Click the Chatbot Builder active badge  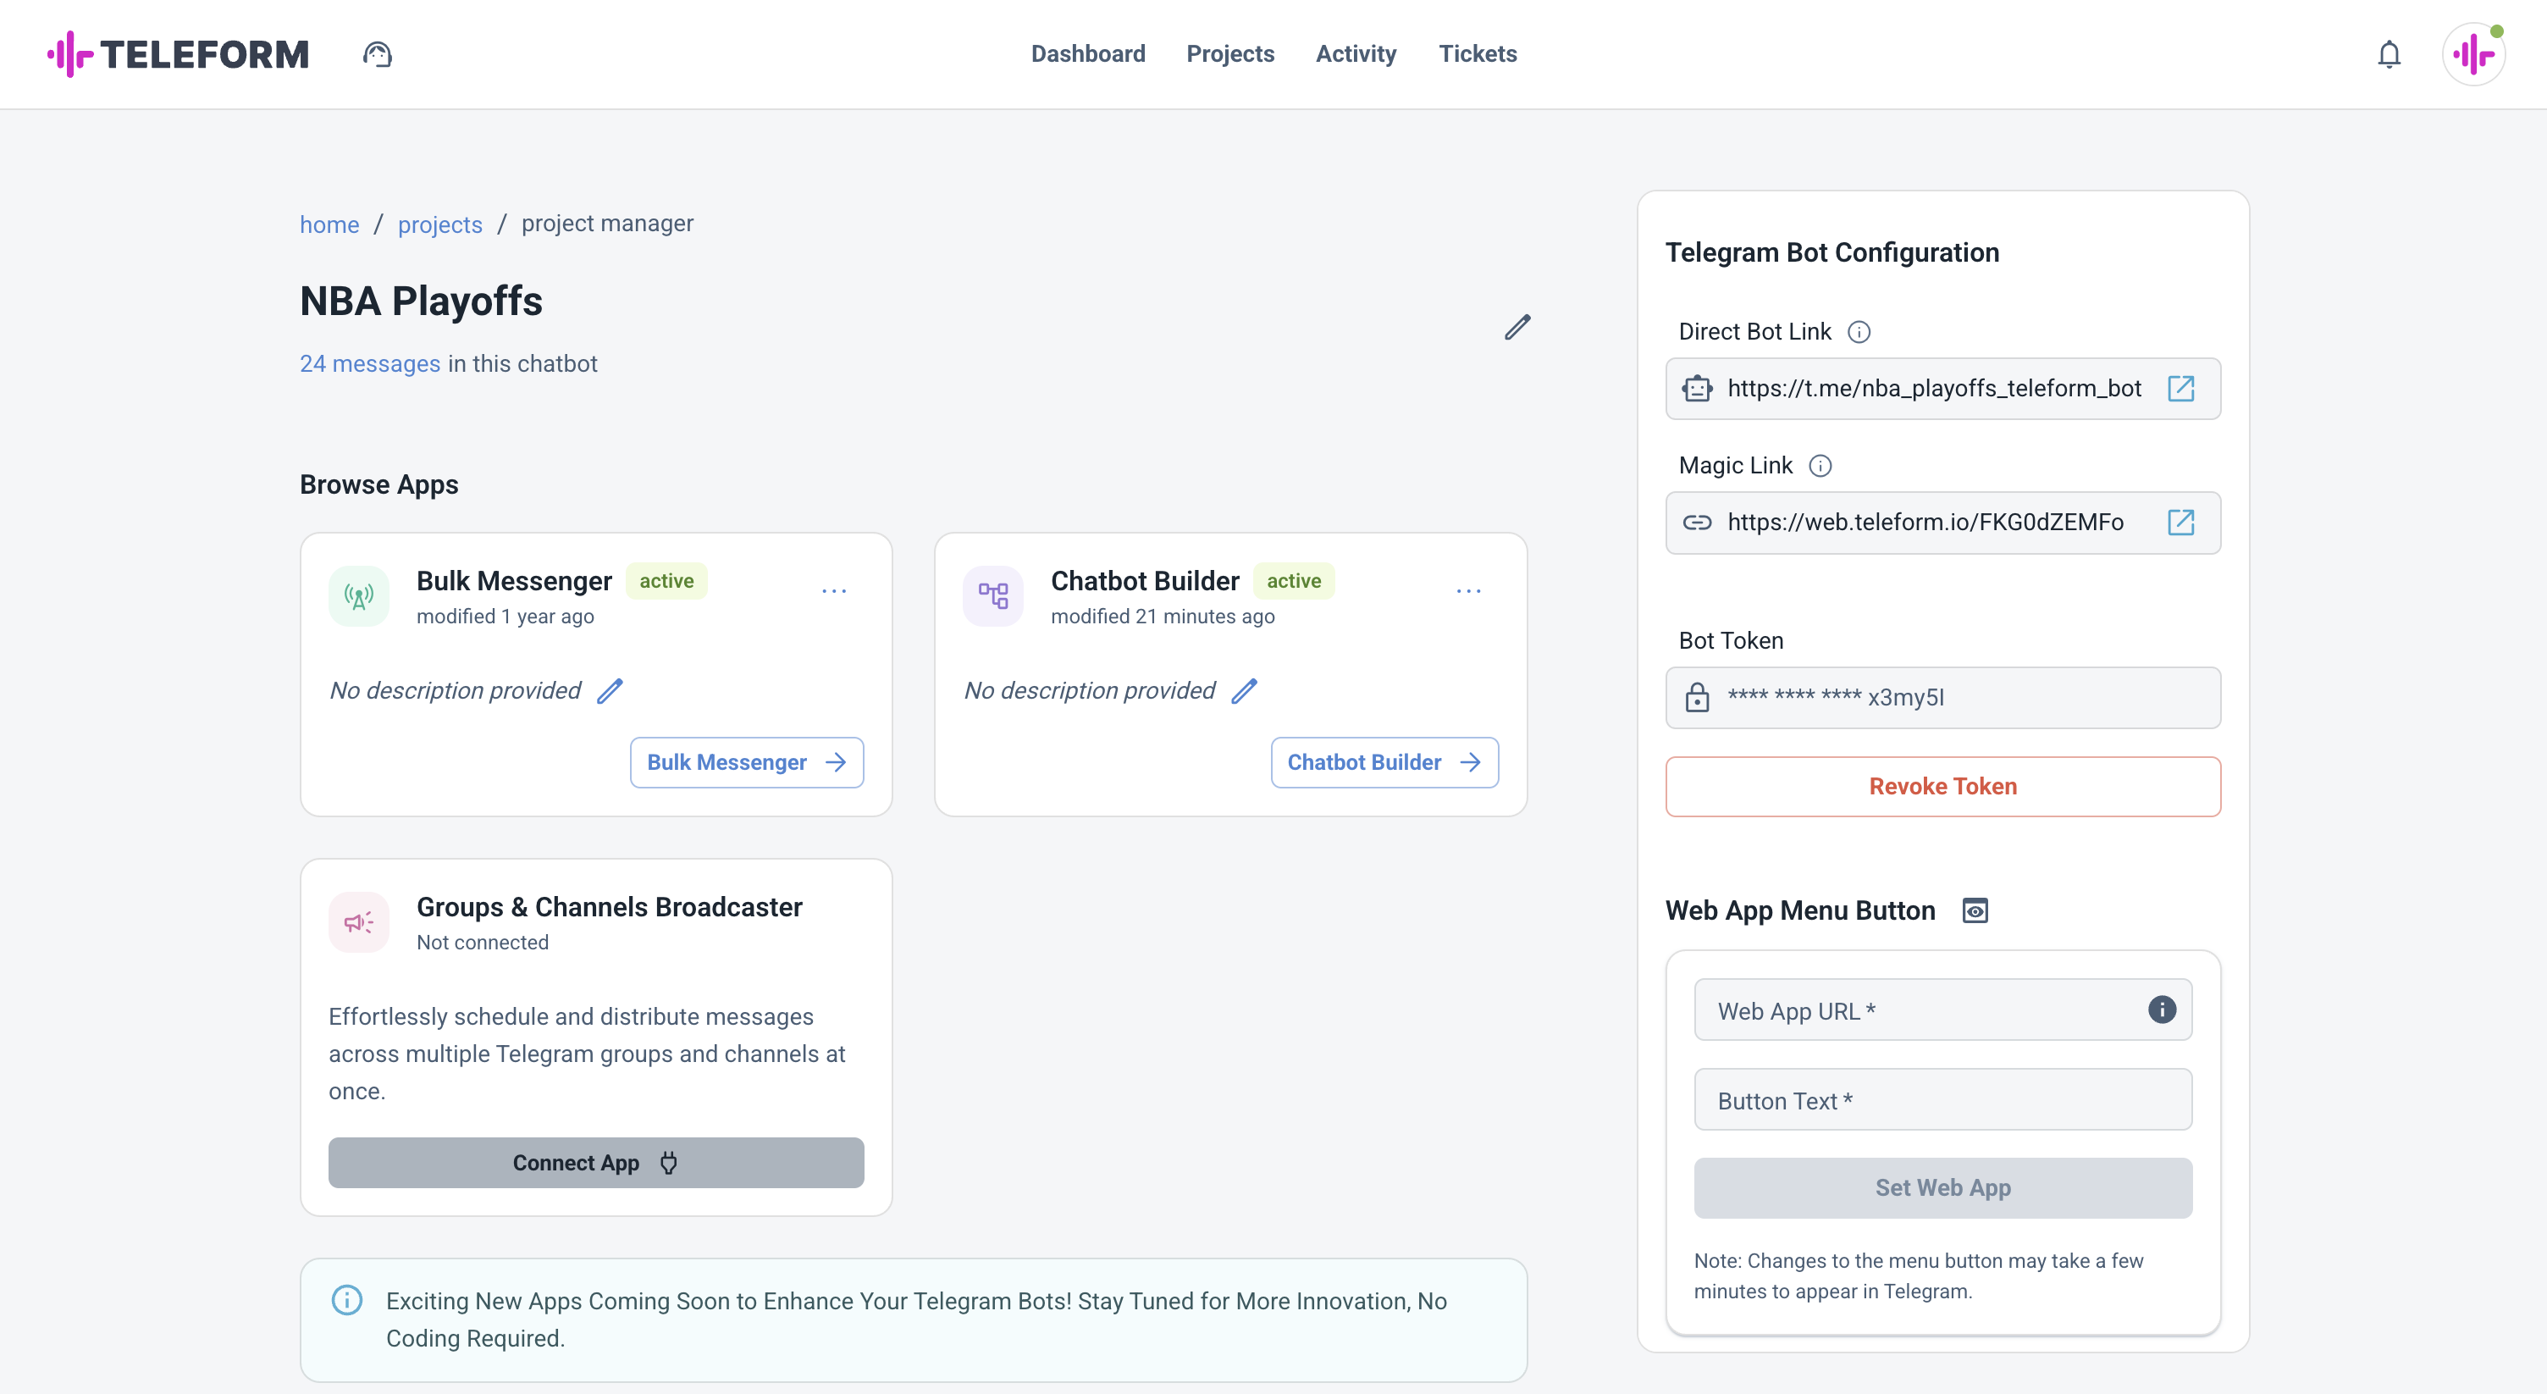tap(1293, 581)
